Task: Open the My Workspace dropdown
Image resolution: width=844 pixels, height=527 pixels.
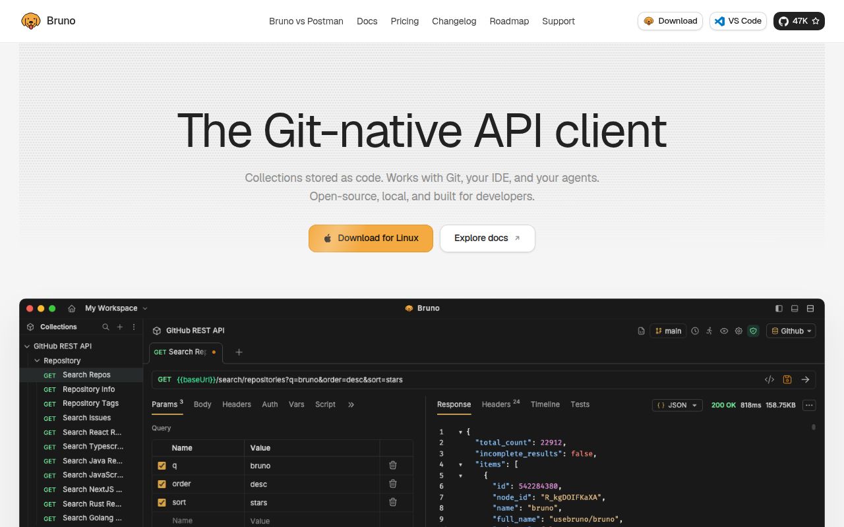Action: [116, 308]
